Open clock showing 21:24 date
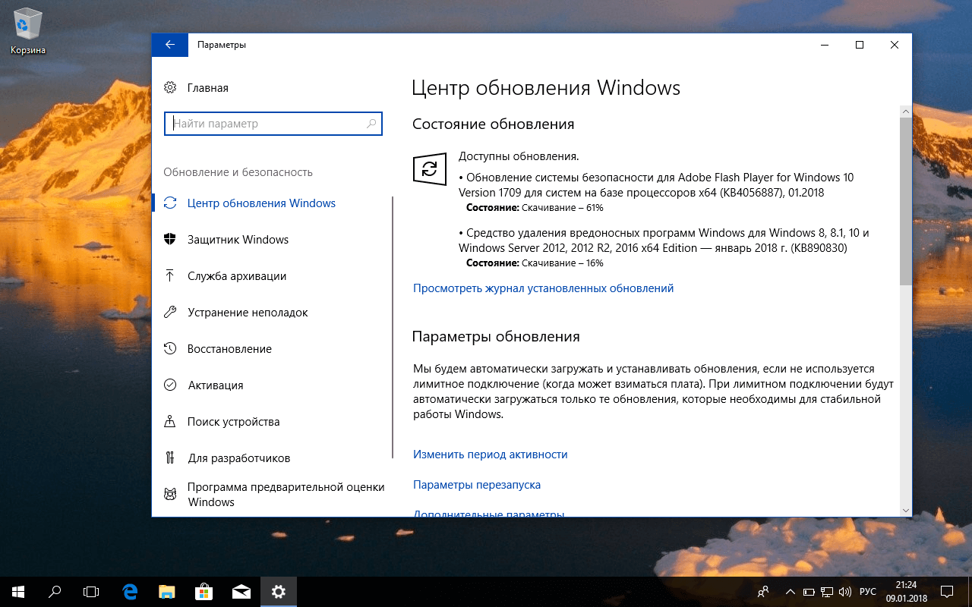The height and width of the screenshot is (607, 972). coord(906,591)
